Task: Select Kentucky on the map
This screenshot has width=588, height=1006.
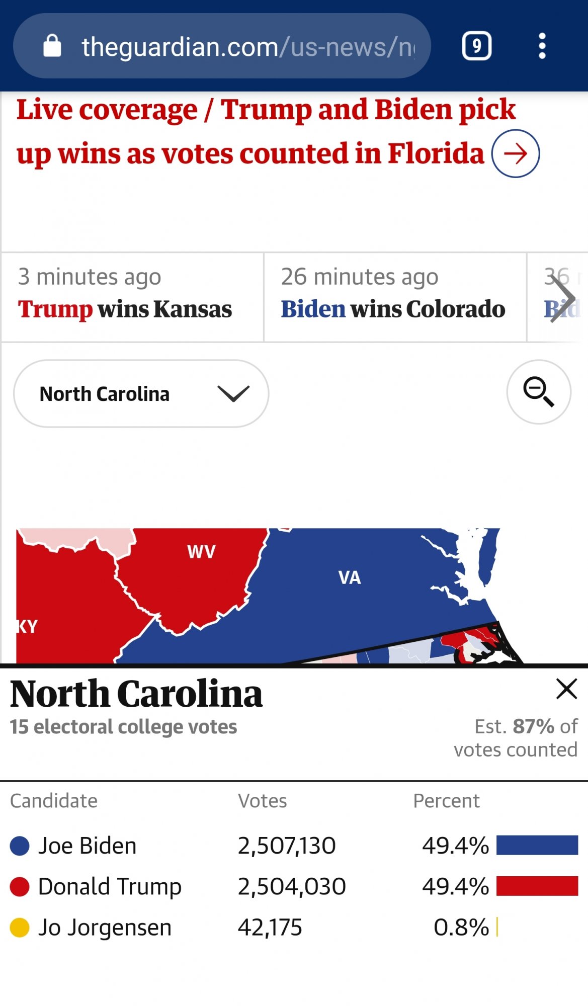Action: 27,627
